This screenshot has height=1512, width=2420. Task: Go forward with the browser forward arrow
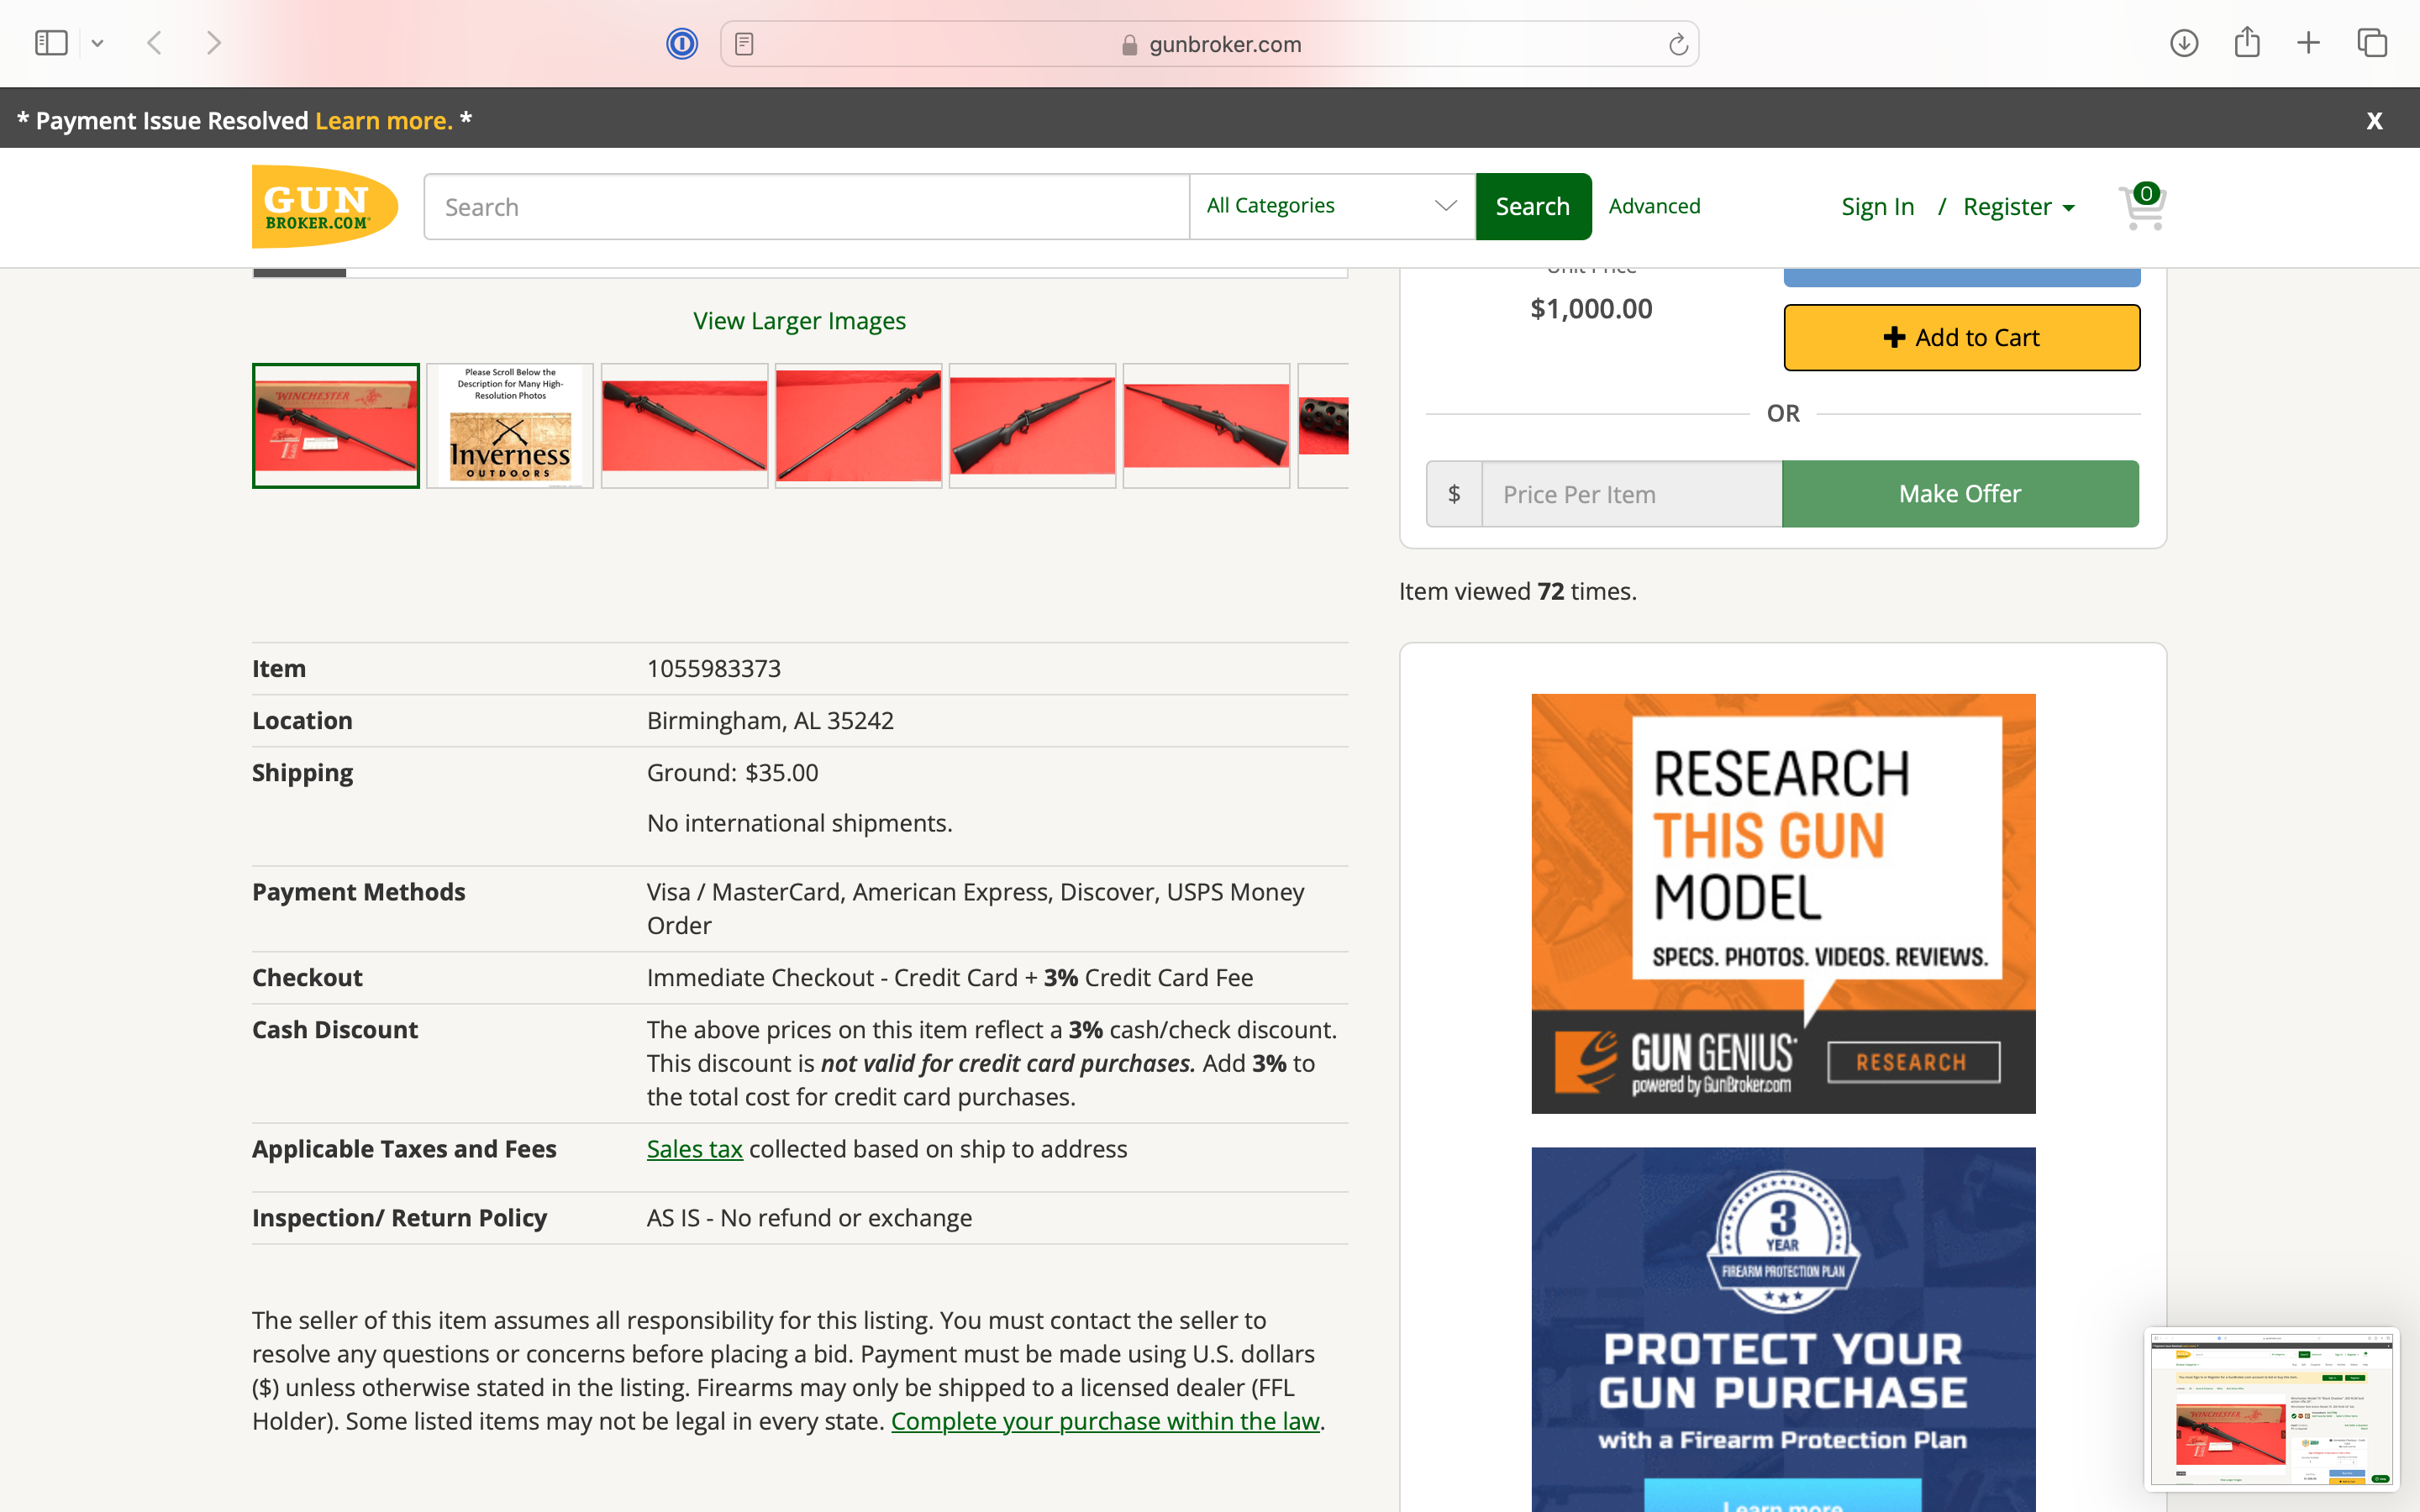point(213,43)
